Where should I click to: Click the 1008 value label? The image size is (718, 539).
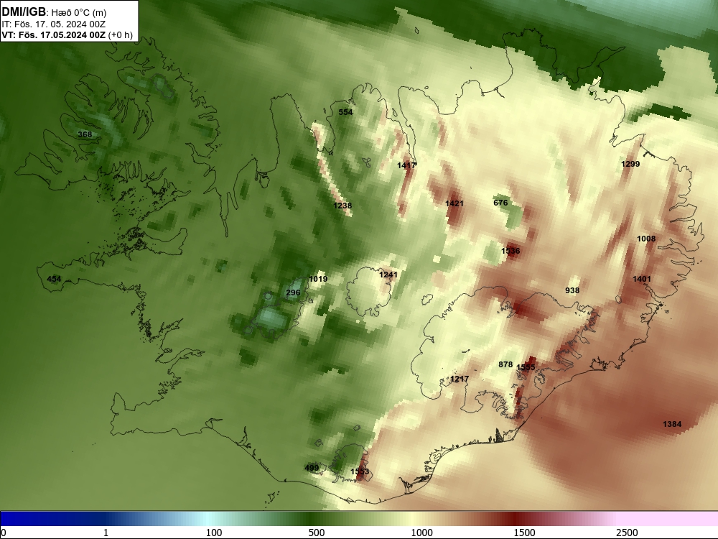pos(646,239)
